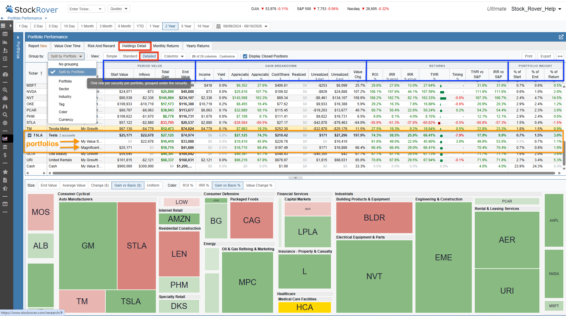Choose Currency from the grouping menu
This screenshot has height=316, width=566.
72,120
